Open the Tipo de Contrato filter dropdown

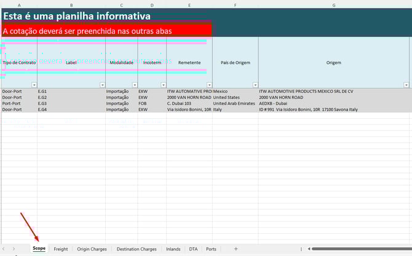point(34,85)
